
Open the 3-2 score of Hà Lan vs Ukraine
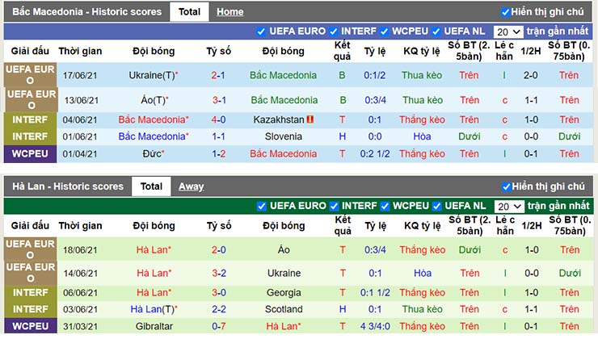click(x=219, y=273)
